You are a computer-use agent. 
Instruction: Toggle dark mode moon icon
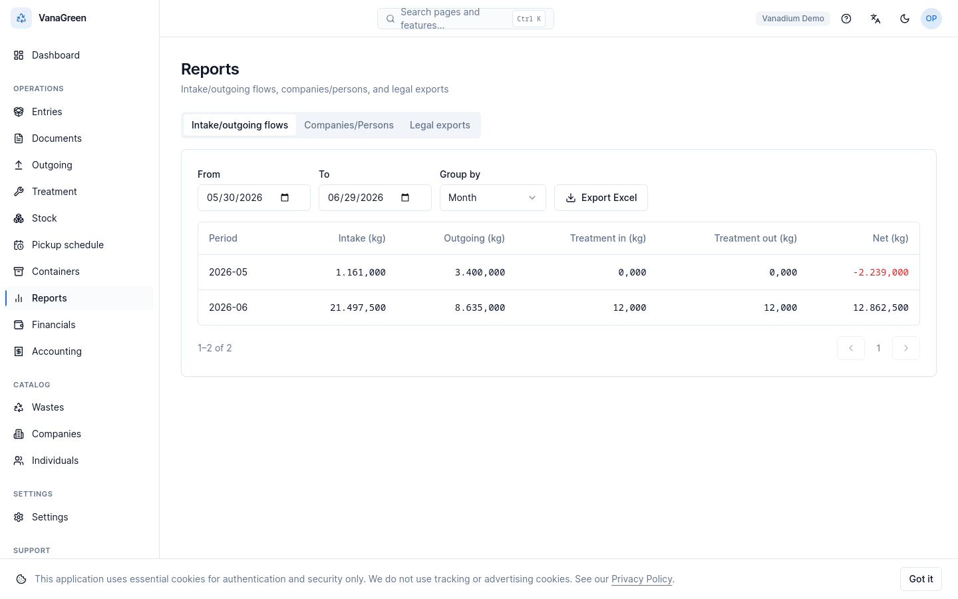pyautogui.click(x=905, y=19)
